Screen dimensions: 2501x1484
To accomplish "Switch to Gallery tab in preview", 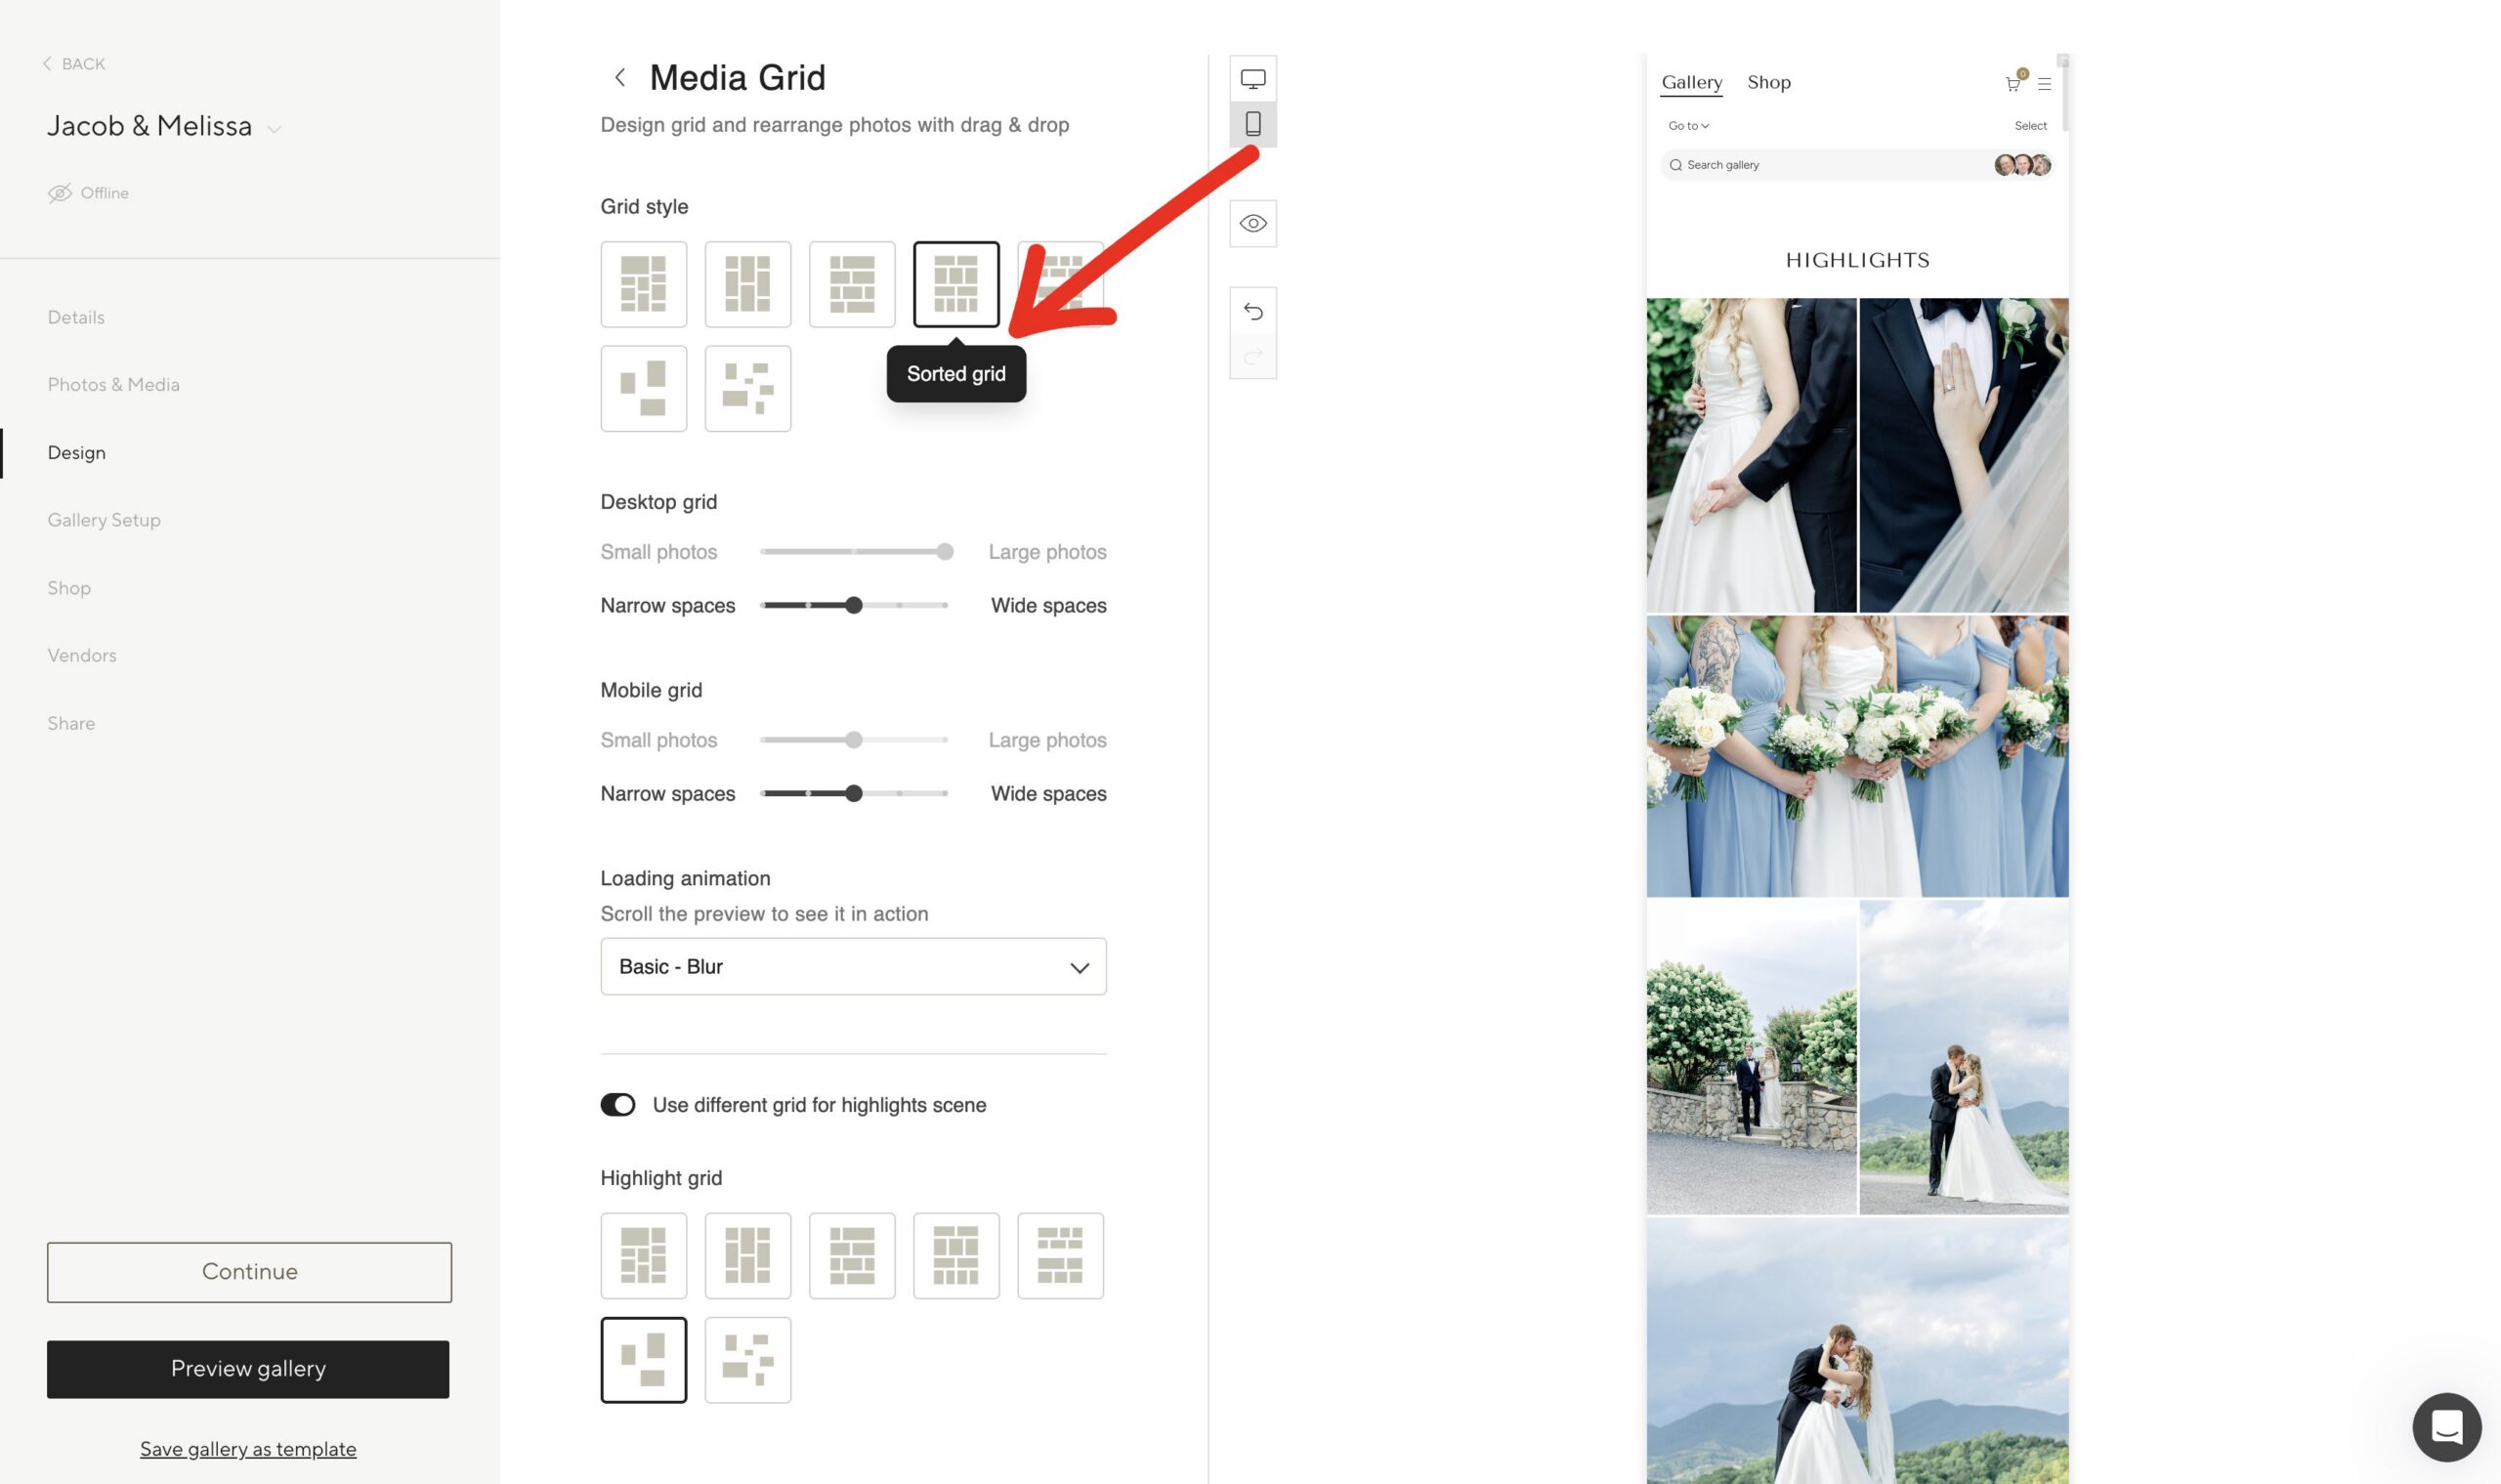I will pos(1691,82).
